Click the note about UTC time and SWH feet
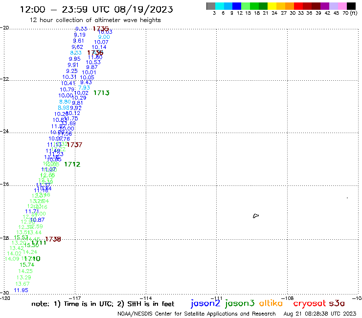Screen dimensions: 362x318 103,304
